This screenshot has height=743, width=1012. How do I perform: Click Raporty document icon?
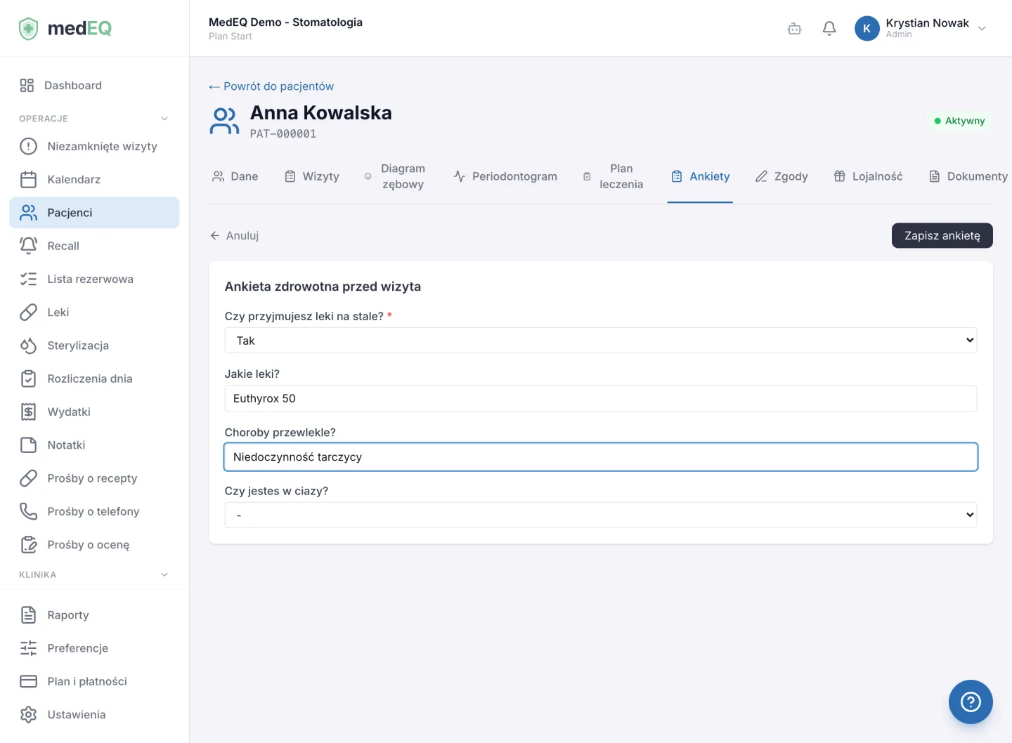[x=28, y=615]
